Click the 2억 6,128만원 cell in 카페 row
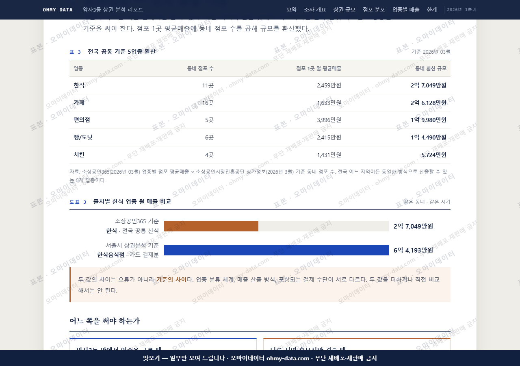The image size is (520, 366). (429, 103)
